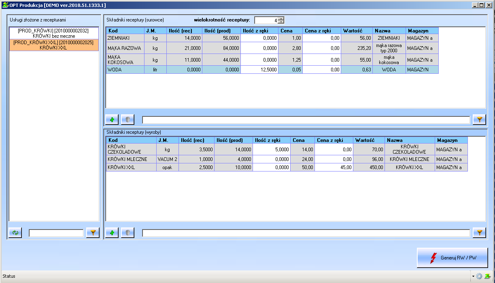Edit the 45,00 manual price for KRÓWKI XXL
The height and width of the screenshot is (283, 495).
(x=334, y=167)
